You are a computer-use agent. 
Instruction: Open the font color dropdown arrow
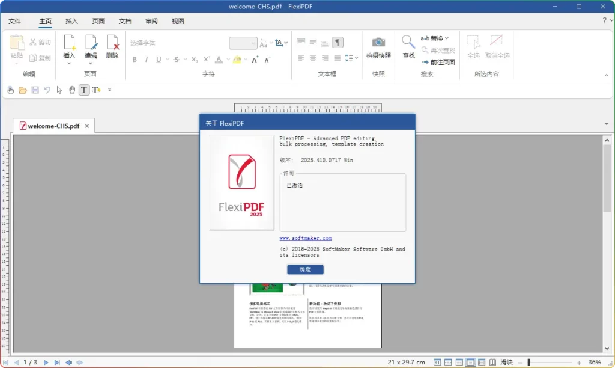click(228, 60)
